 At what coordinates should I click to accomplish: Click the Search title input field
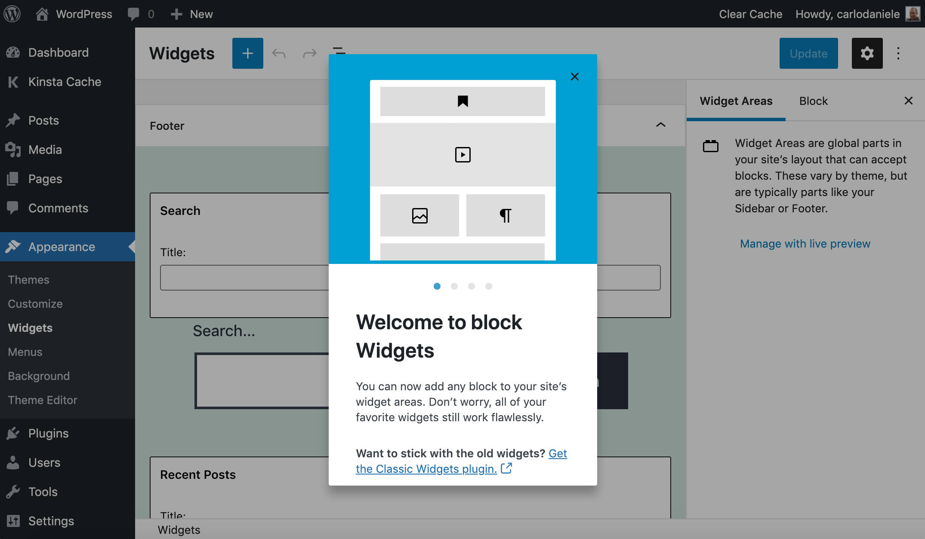coord(410,277)
